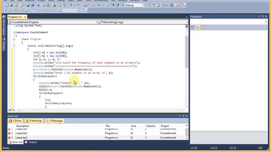The height and width of the screenshot is (152, 271).
Task: Click the Step Out debug icon
Action: point(122,5)
